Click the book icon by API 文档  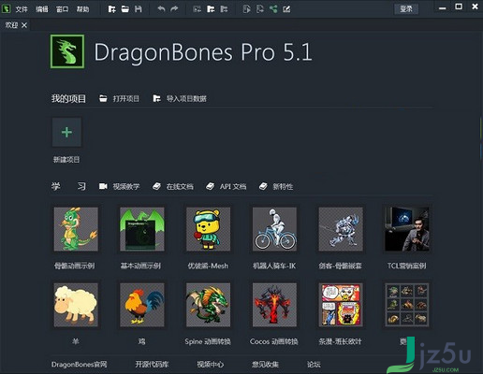tap(210, 186)
